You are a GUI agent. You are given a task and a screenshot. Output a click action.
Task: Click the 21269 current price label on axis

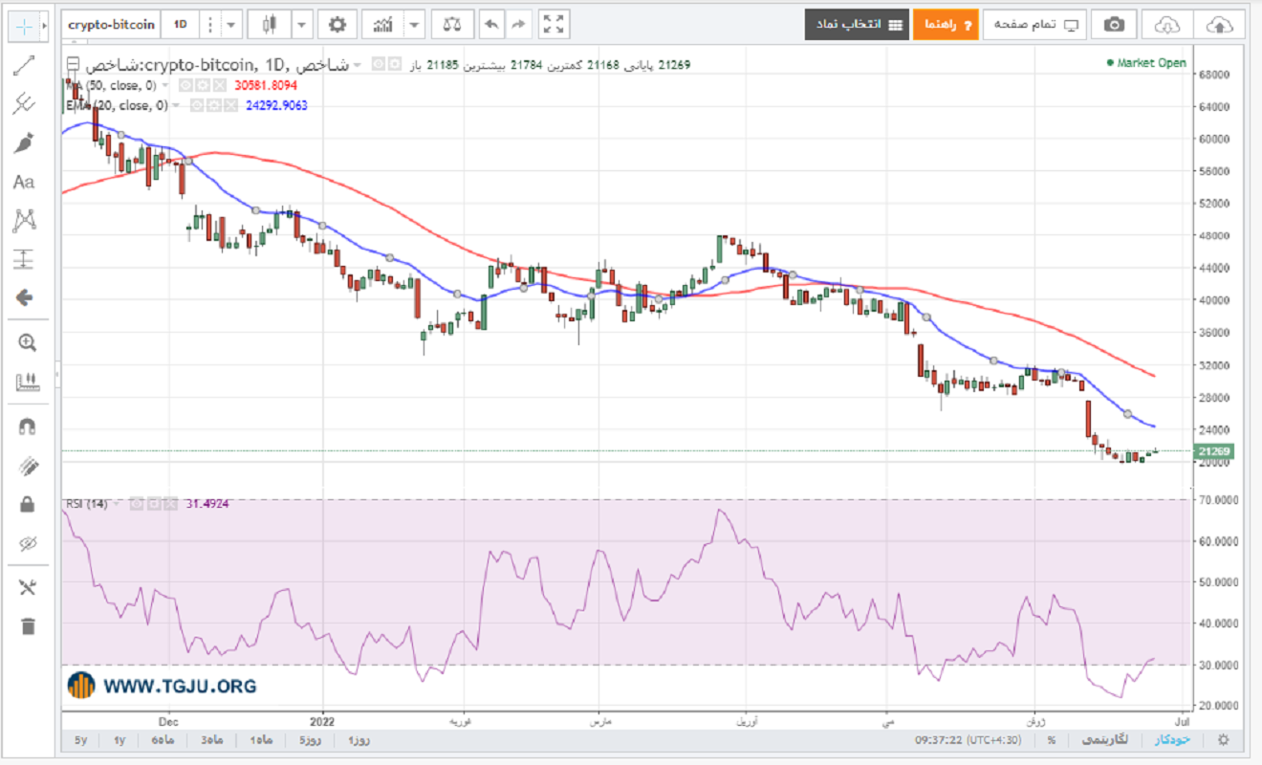pos(1214,451)
